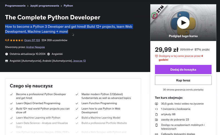Click the Podgląd tego kursu preview thumbnail
The image size is (220, 135).
tap(183, 23)
